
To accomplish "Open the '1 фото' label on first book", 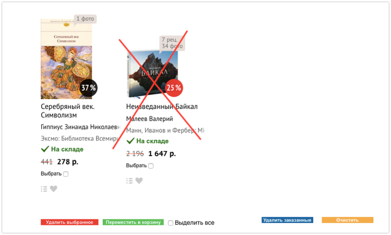I will pos(85,19).
